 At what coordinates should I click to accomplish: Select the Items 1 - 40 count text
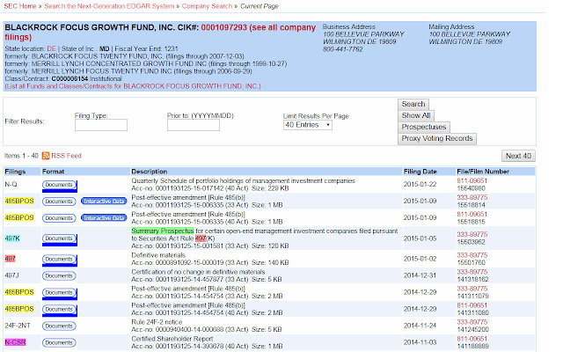pos(21,156)
